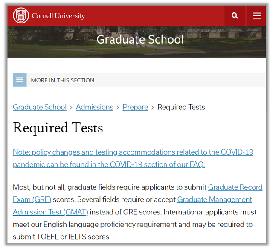The image size is (273, 249).
Task: Open the COVID-19 policy changes note link
Action: point(133,158)
